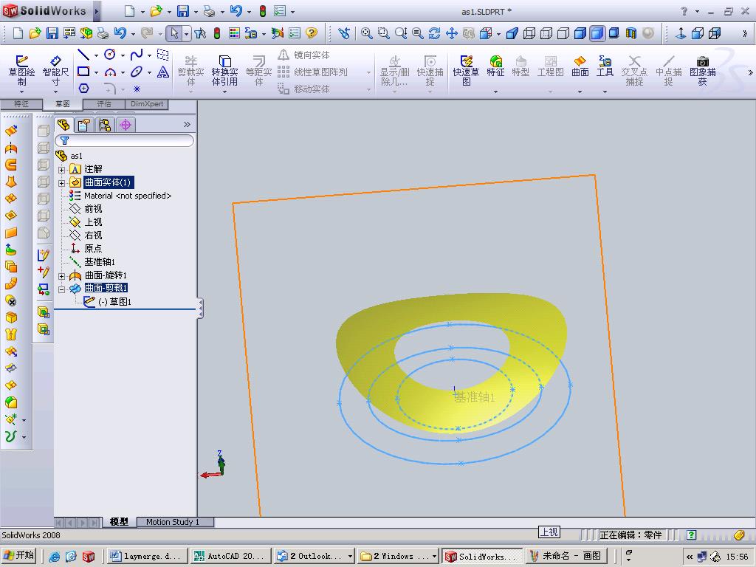Click the Image Capture (图象捕获) camera
The height and width of the screenshot is (567, 756).
coord(703,70)
